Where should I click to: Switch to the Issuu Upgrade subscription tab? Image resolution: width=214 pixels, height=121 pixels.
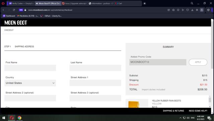click(x=75, y=4)
